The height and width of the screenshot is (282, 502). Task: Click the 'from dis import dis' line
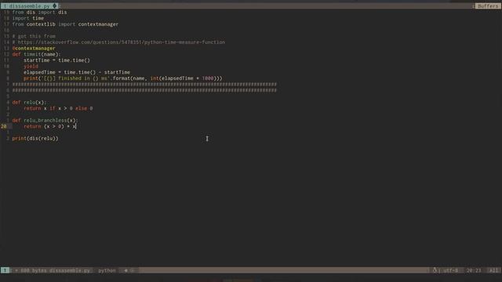point(39,13)
